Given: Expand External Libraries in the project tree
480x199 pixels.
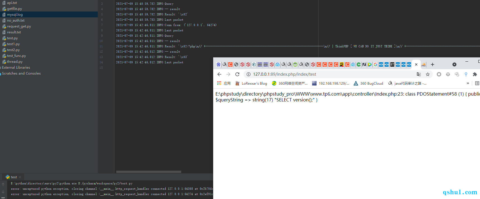Looking at the screenshot, I should pos(16,68).
